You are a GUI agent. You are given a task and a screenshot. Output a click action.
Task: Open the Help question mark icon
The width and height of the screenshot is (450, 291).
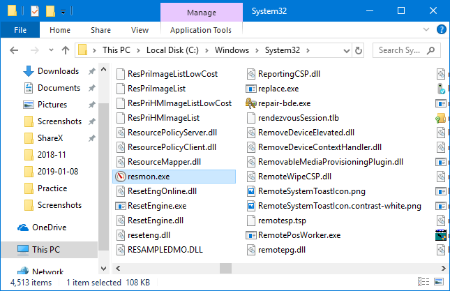click(x=441, y=29)
